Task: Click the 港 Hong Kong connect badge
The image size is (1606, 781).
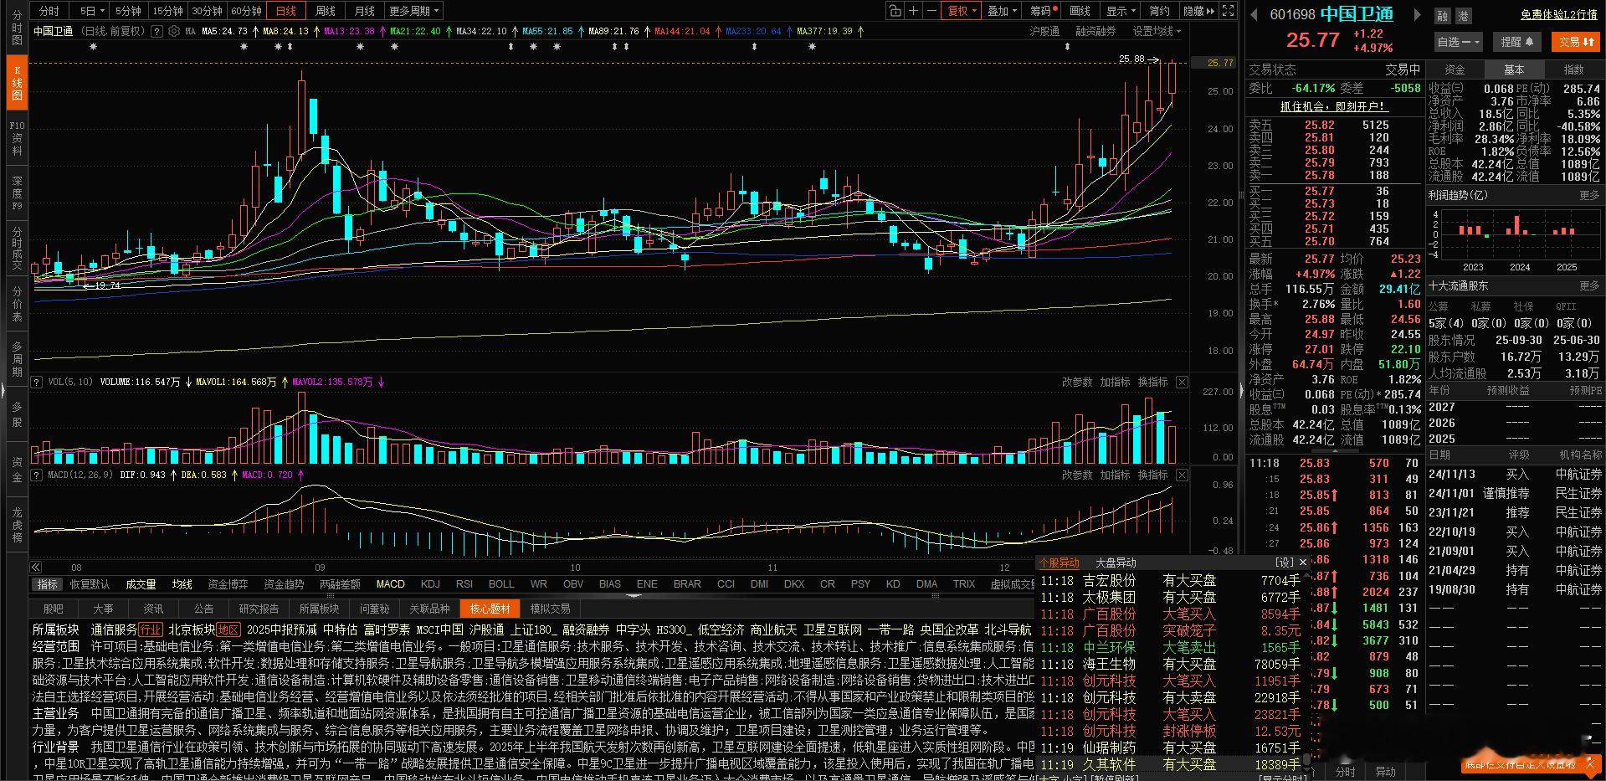Action: pos(1464,15)
